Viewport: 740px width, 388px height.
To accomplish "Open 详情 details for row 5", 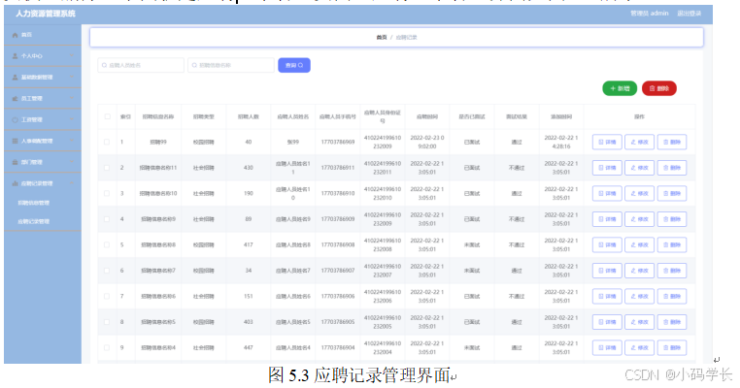I will (607, 244).
